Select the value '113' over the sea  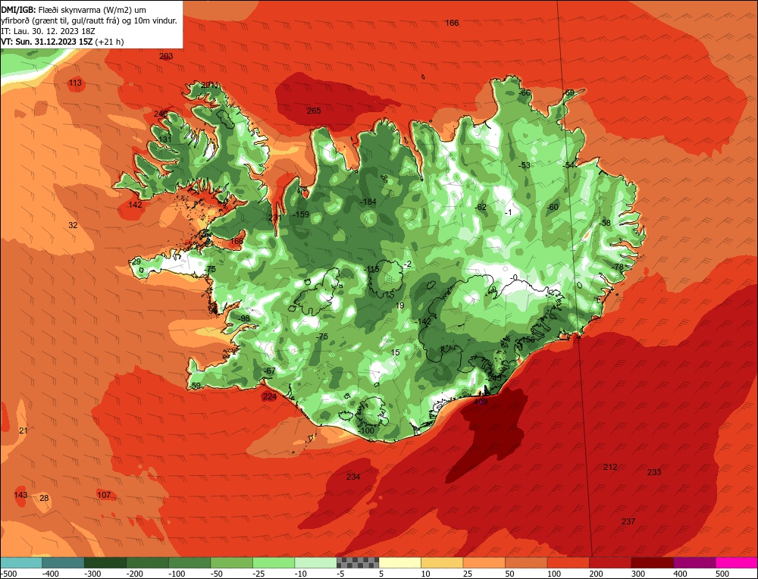click(x=75, y=83)
